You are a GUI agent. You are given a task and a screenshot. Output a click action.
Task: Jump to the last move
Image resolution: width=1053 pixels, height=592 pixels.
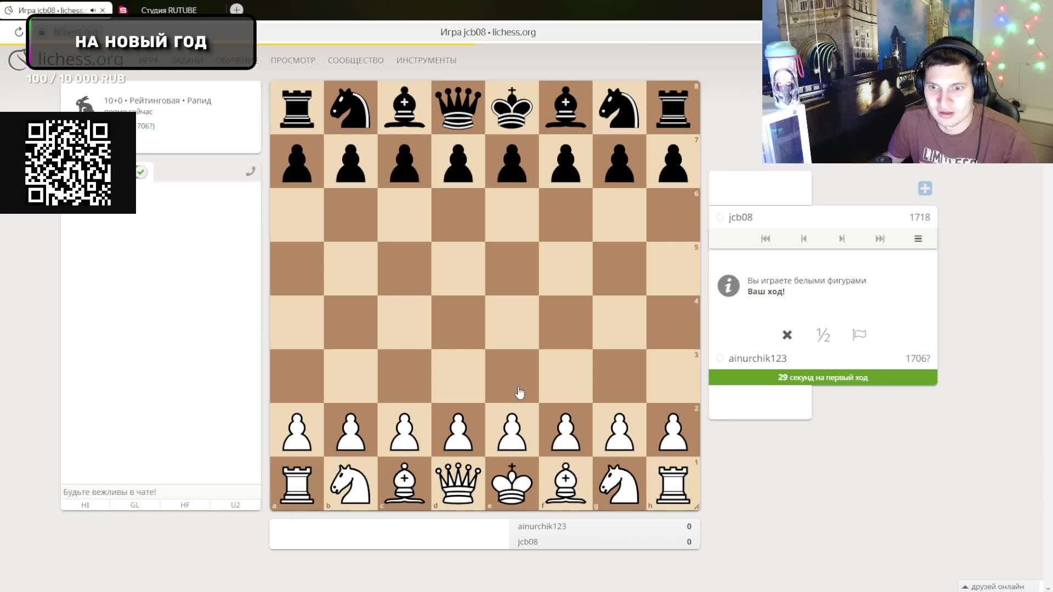pos(880,238)
